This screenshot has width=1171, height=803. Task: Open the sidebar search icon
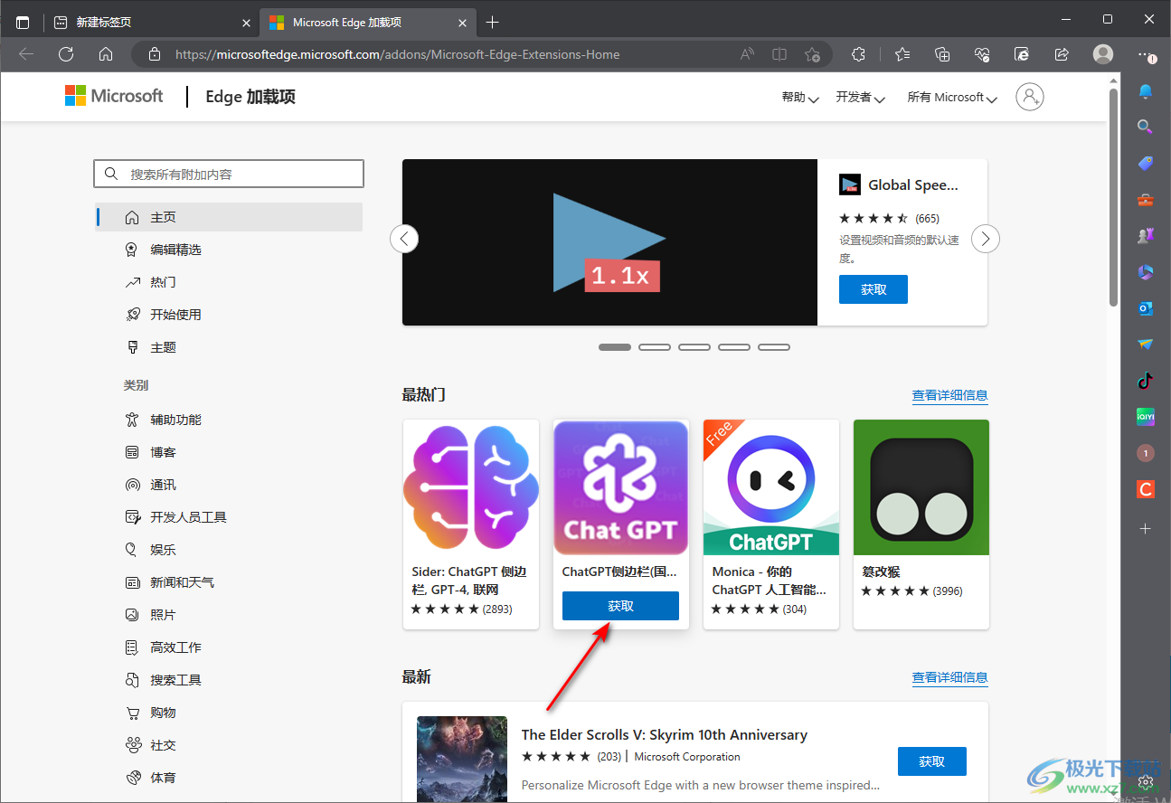[1146, 128]
